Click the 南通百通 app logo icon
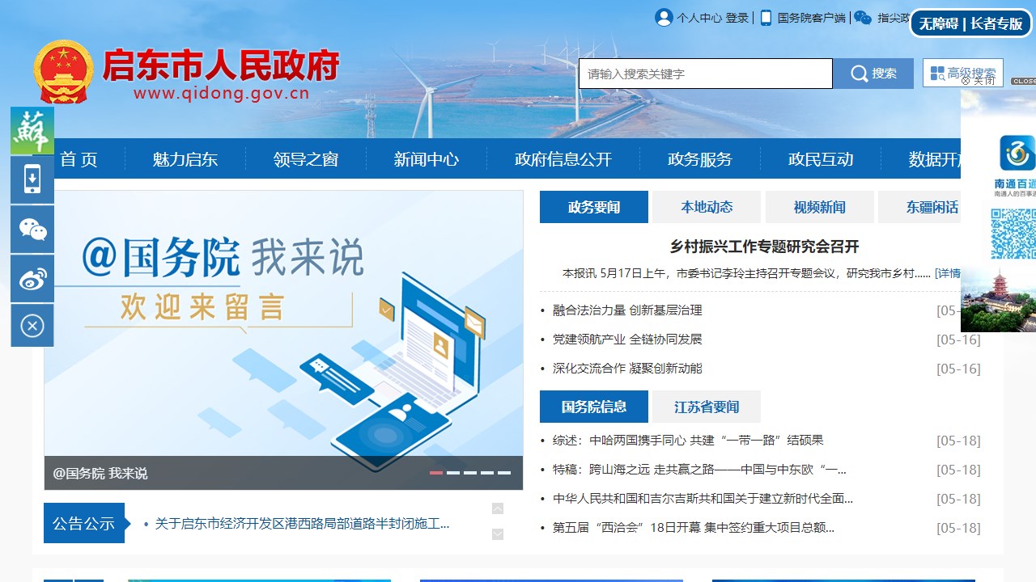The image size is (1036, 582). (1017, 154)
